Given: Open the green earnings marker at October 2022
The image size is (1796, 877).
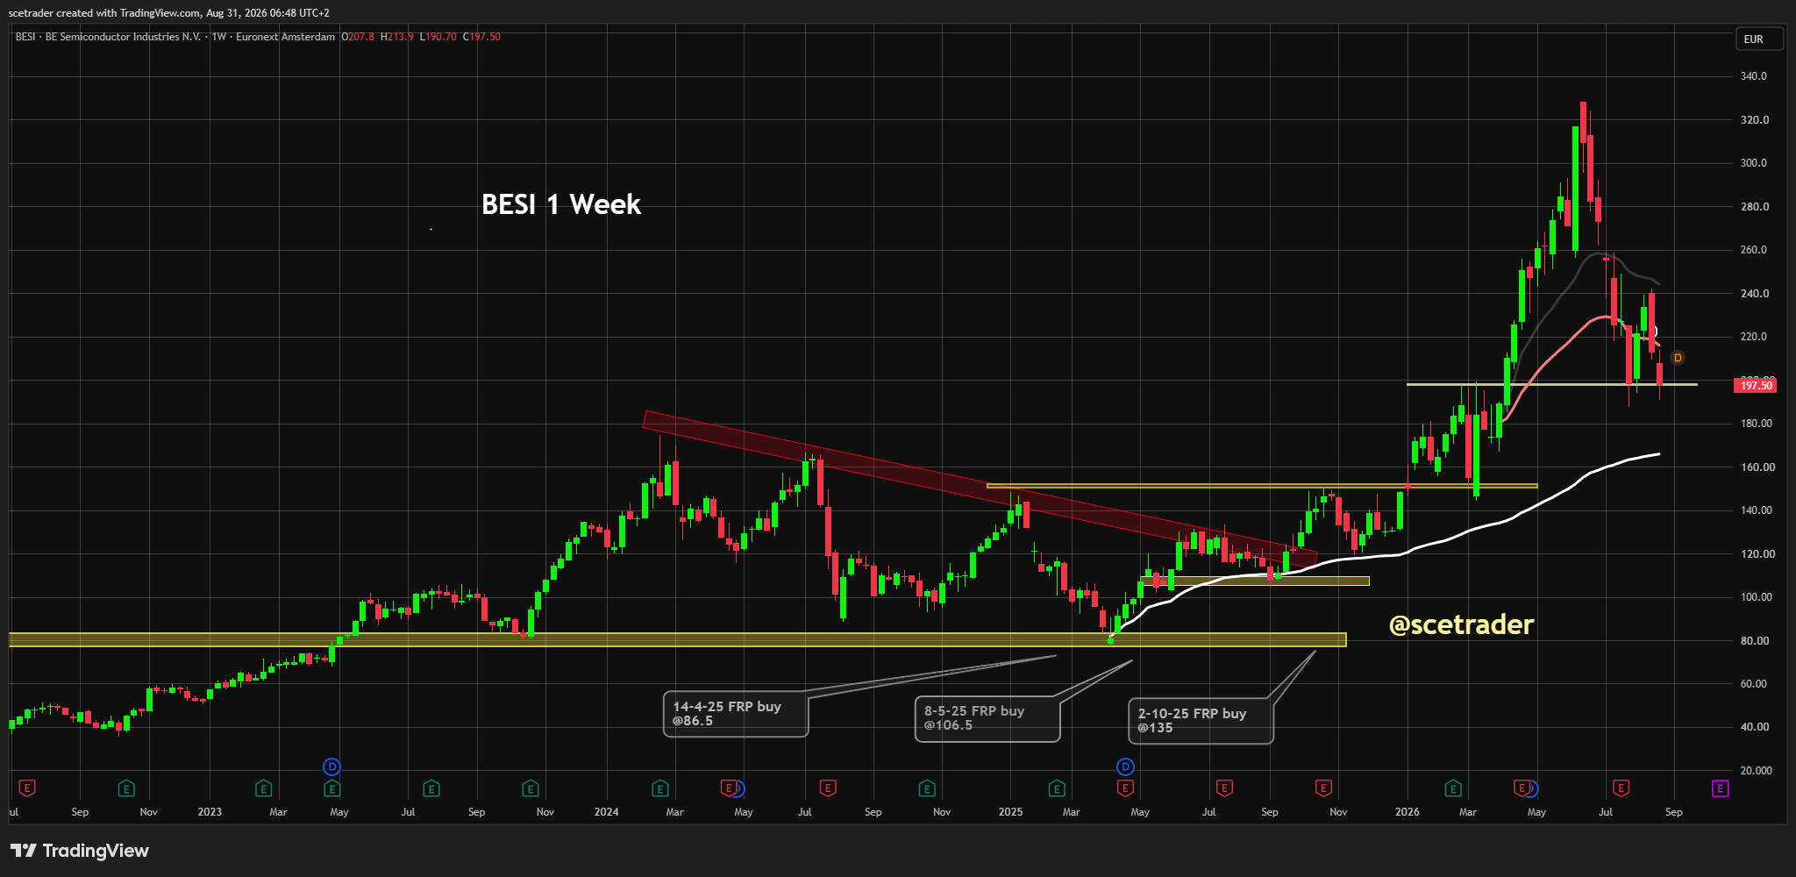Looking at the screenshot, I should click(x=126, y=788).
